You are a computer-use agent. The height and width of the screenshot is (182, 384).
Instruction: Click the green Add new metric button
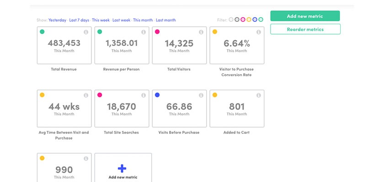305,16
